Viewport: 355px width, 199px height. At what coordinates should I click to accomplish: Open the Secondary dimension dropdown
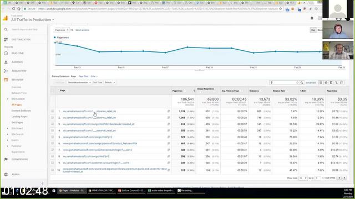pos(79,82)
